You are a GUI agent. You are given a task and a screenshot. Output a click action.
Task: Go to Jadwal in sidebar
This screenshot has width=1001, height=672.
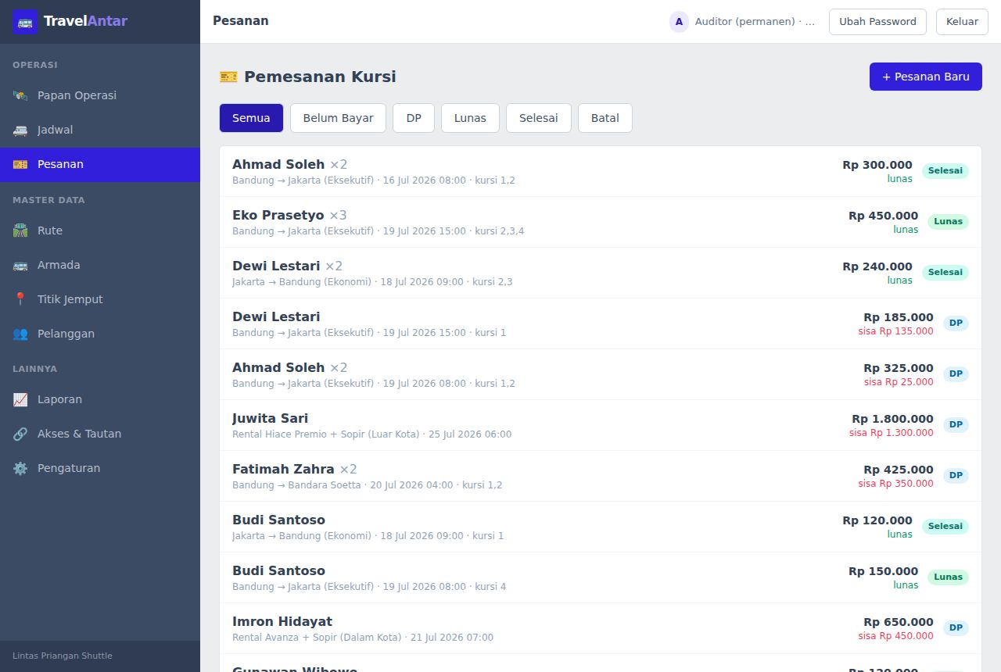100,130
